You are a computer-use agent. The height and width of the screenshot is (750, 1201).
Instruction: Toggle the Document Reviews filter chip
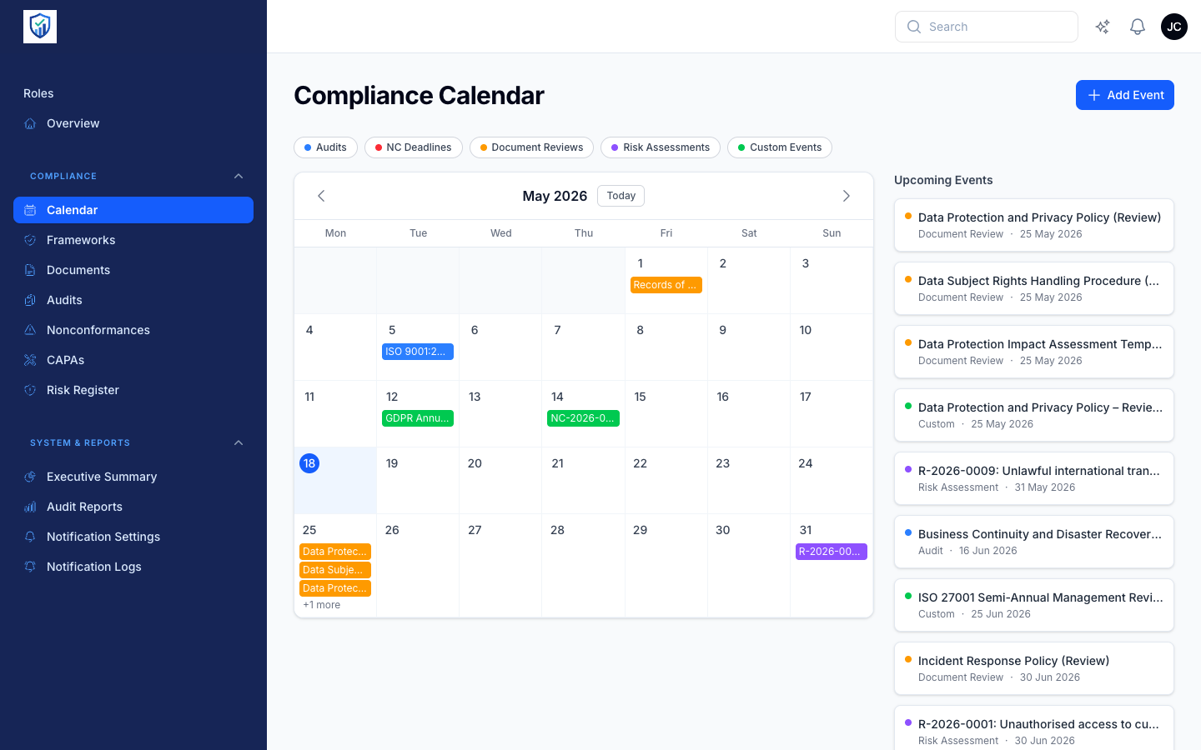tap(531, 147)
